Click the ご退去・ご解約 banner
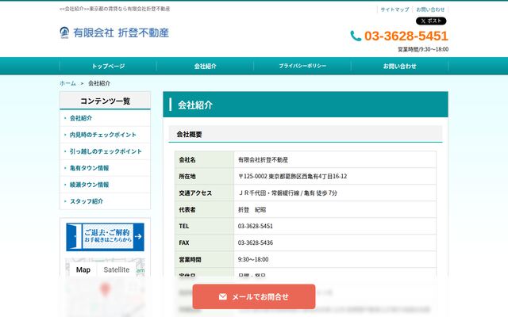The width and height of the screenshot is (508, 317). point(105,237)
